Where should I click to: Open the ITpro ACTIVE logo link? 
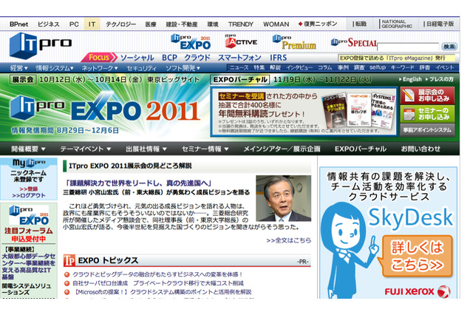tap(241, 41)
